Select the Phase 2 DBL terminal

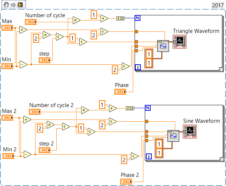(126, 182)
